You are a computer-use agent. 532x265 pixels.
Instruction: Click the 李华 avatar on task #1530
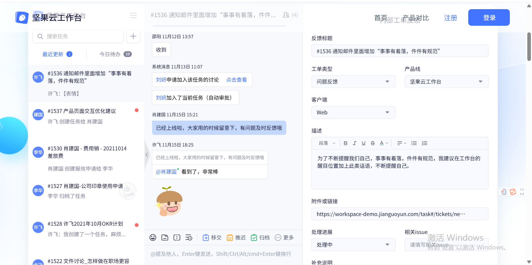click(x=38, y=152)
